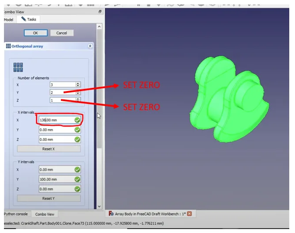Click the status bar preselected Face73 text

pyautogui.click(x=84, y=223)
